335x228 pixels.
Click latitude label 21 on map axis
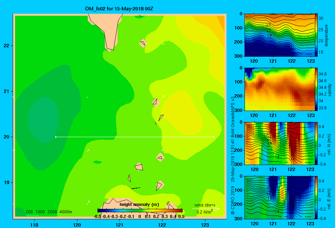[x=7, y=91]
